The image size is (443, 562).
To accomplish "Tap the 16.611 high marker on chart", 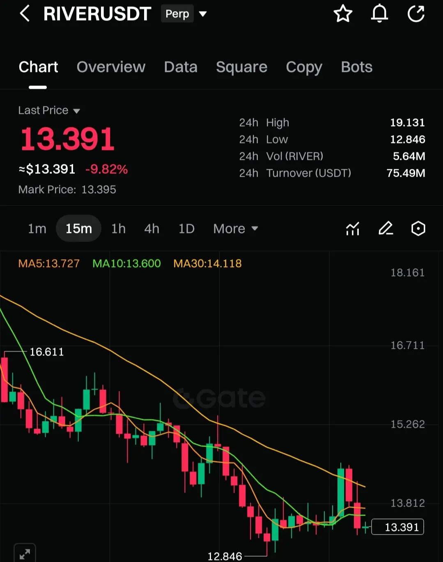I will point(46,352).
